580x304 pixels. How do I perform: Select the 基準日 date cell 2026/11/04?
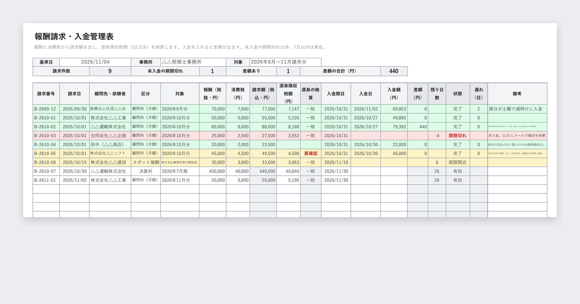tap(95, 62)
